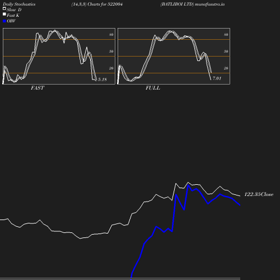Click the FULL chart caption
Viewport: 280px width, 280px height.
pyautogui.click(x=153, y=88)
